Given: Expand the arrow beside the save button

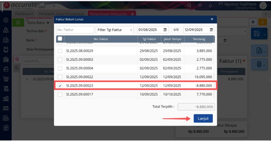Looking at the screenshot, I should [265, 34].
